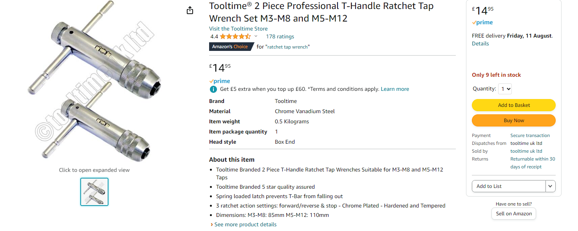
Task: Open delivery Details link
Action: pyautogui.click(x=480, y=44)
